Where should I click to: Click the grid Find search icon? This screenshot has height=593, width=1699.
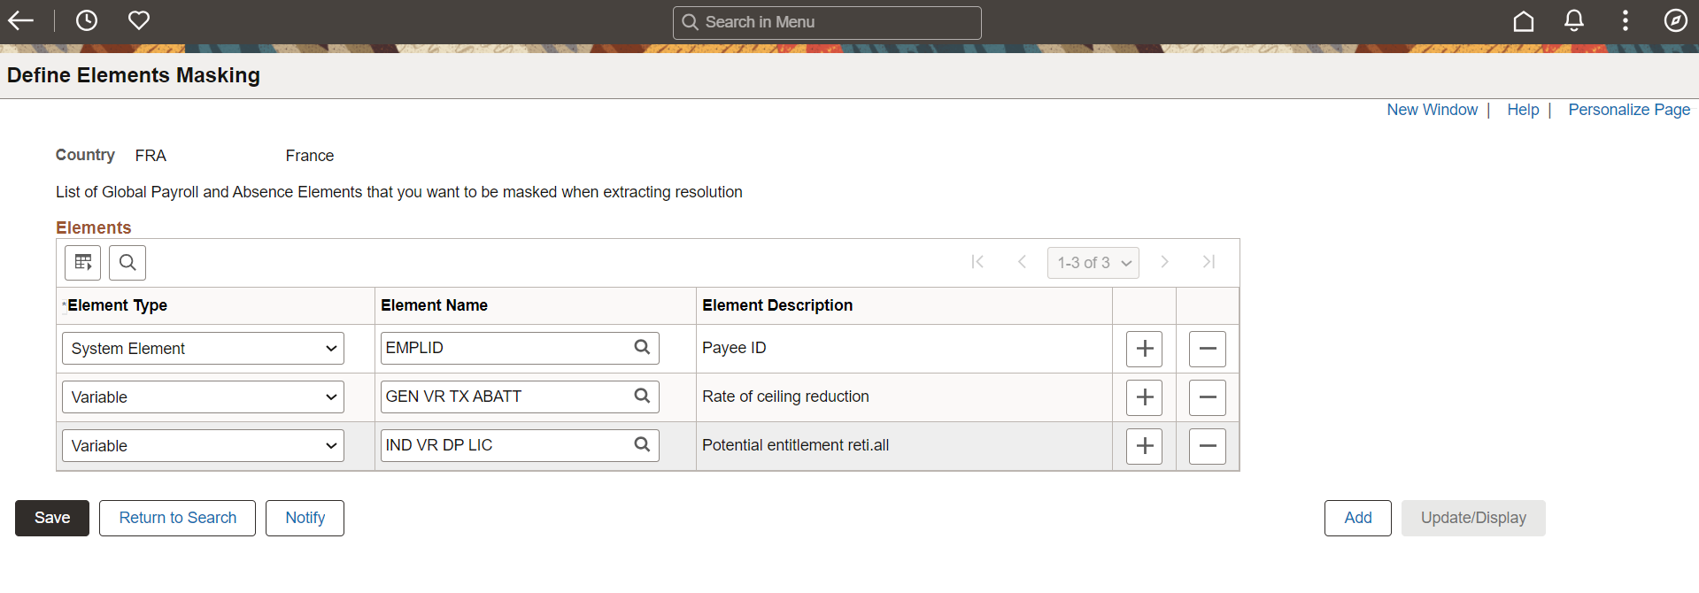click(x=127, y=262)
